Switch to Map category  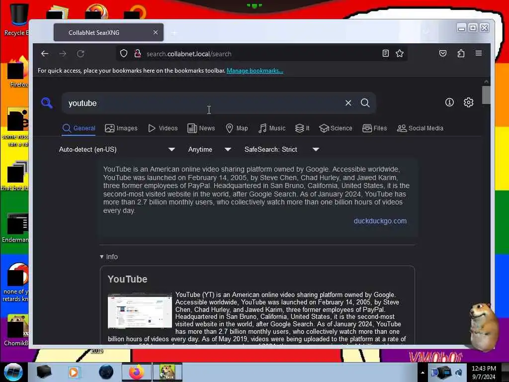pos(237,128)
